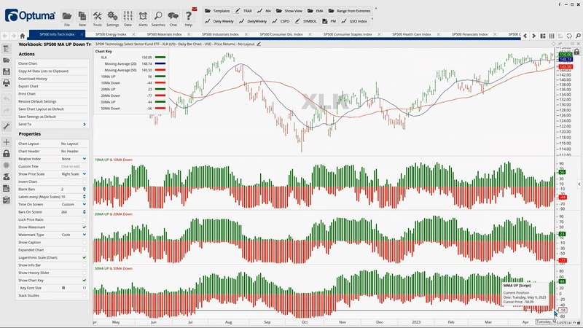The height and width of the screenshot is (328, 583).
Task: Open the Alerts alarm clock icon
Action: (143, 16)
